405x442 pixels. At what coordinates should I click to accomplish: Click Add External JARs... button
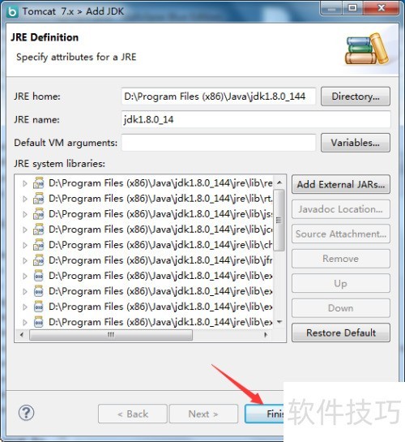pyautogui.click(x=341, y=184)
